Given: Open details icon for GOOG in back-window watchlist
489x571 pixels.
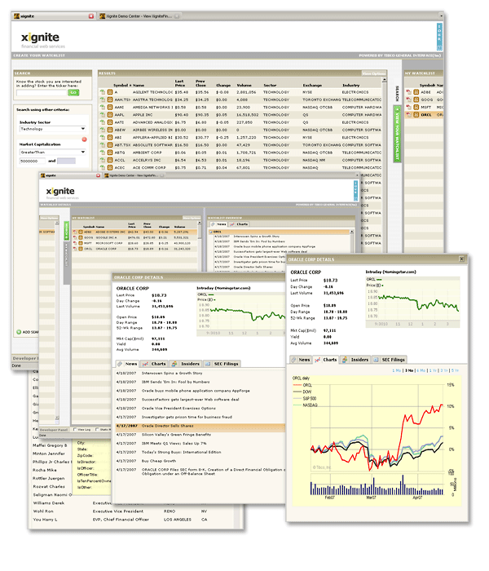Looking at the screenshot, I should point(416,100).
